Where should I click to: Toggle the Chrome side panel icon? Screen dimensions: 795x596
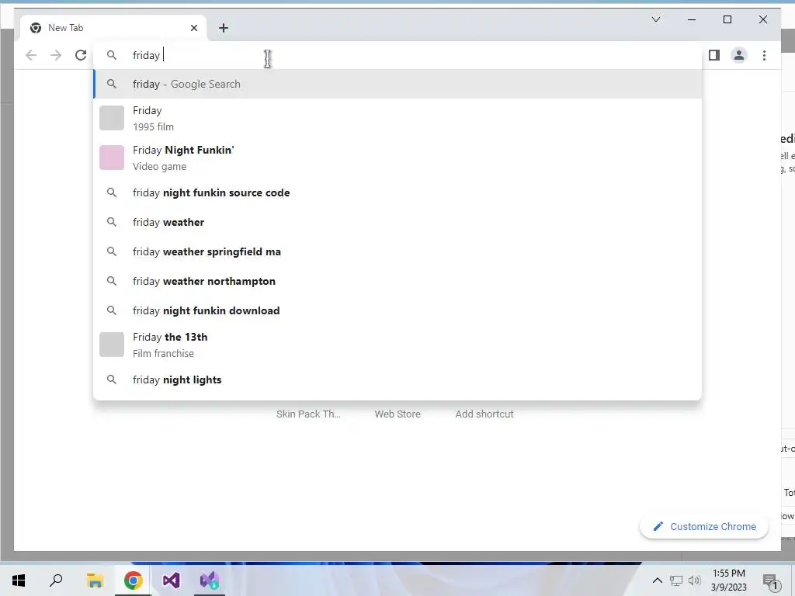click(714, 55)
